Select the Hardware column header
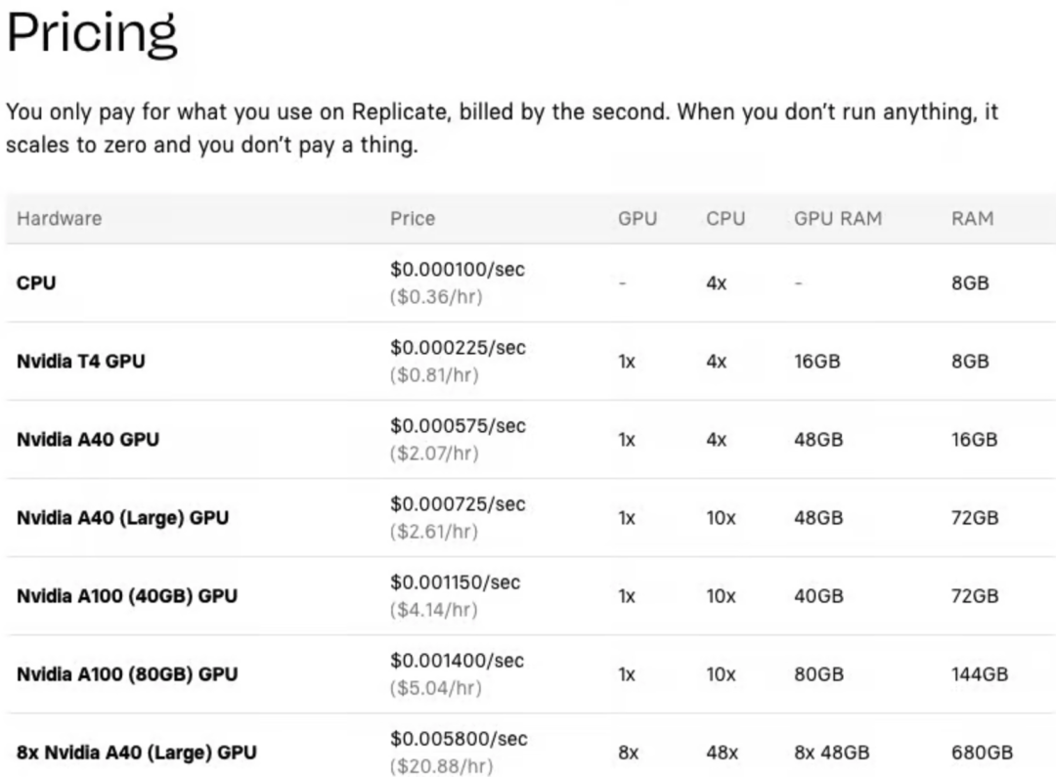The width and height of the screenshot is (1056, 777). 59,219
